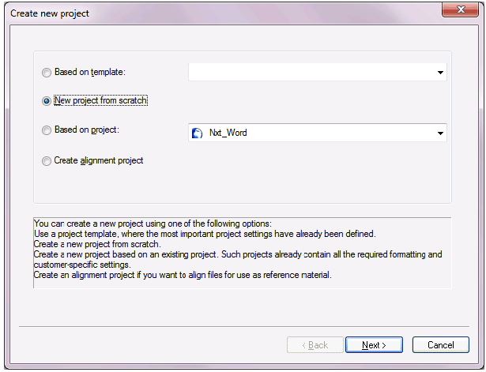Click the "Create new project" title bar text
Viewport: 486px width, 372px height.
49,13
